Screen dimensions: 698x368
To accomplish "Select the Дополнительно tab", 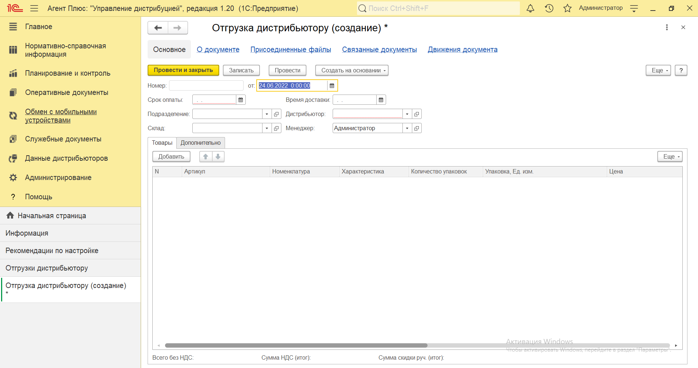I will pos(201,143).
